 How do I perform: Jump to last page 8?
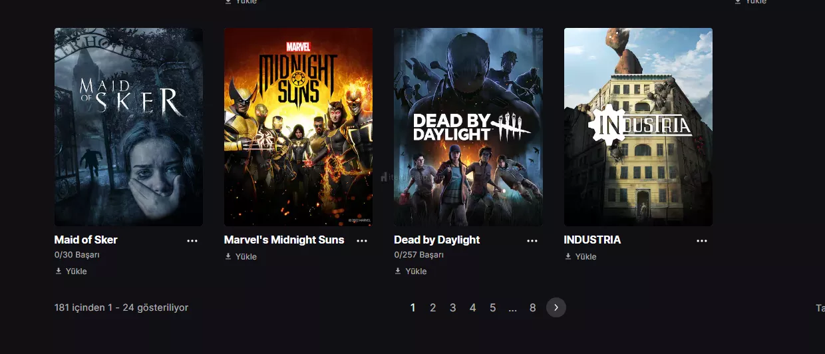click(x=533, y=307)
